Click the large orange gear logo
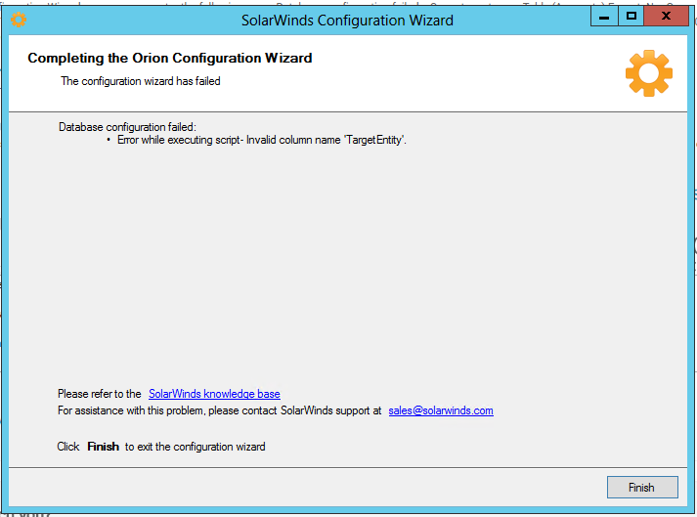 pyautogui.click(x=648, y=73)
